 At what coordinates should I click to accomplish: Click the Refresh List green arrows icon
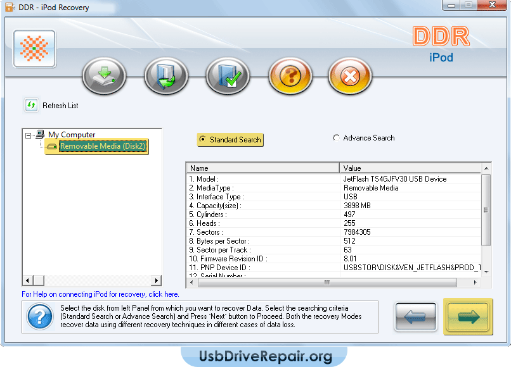tap(31, 105)
